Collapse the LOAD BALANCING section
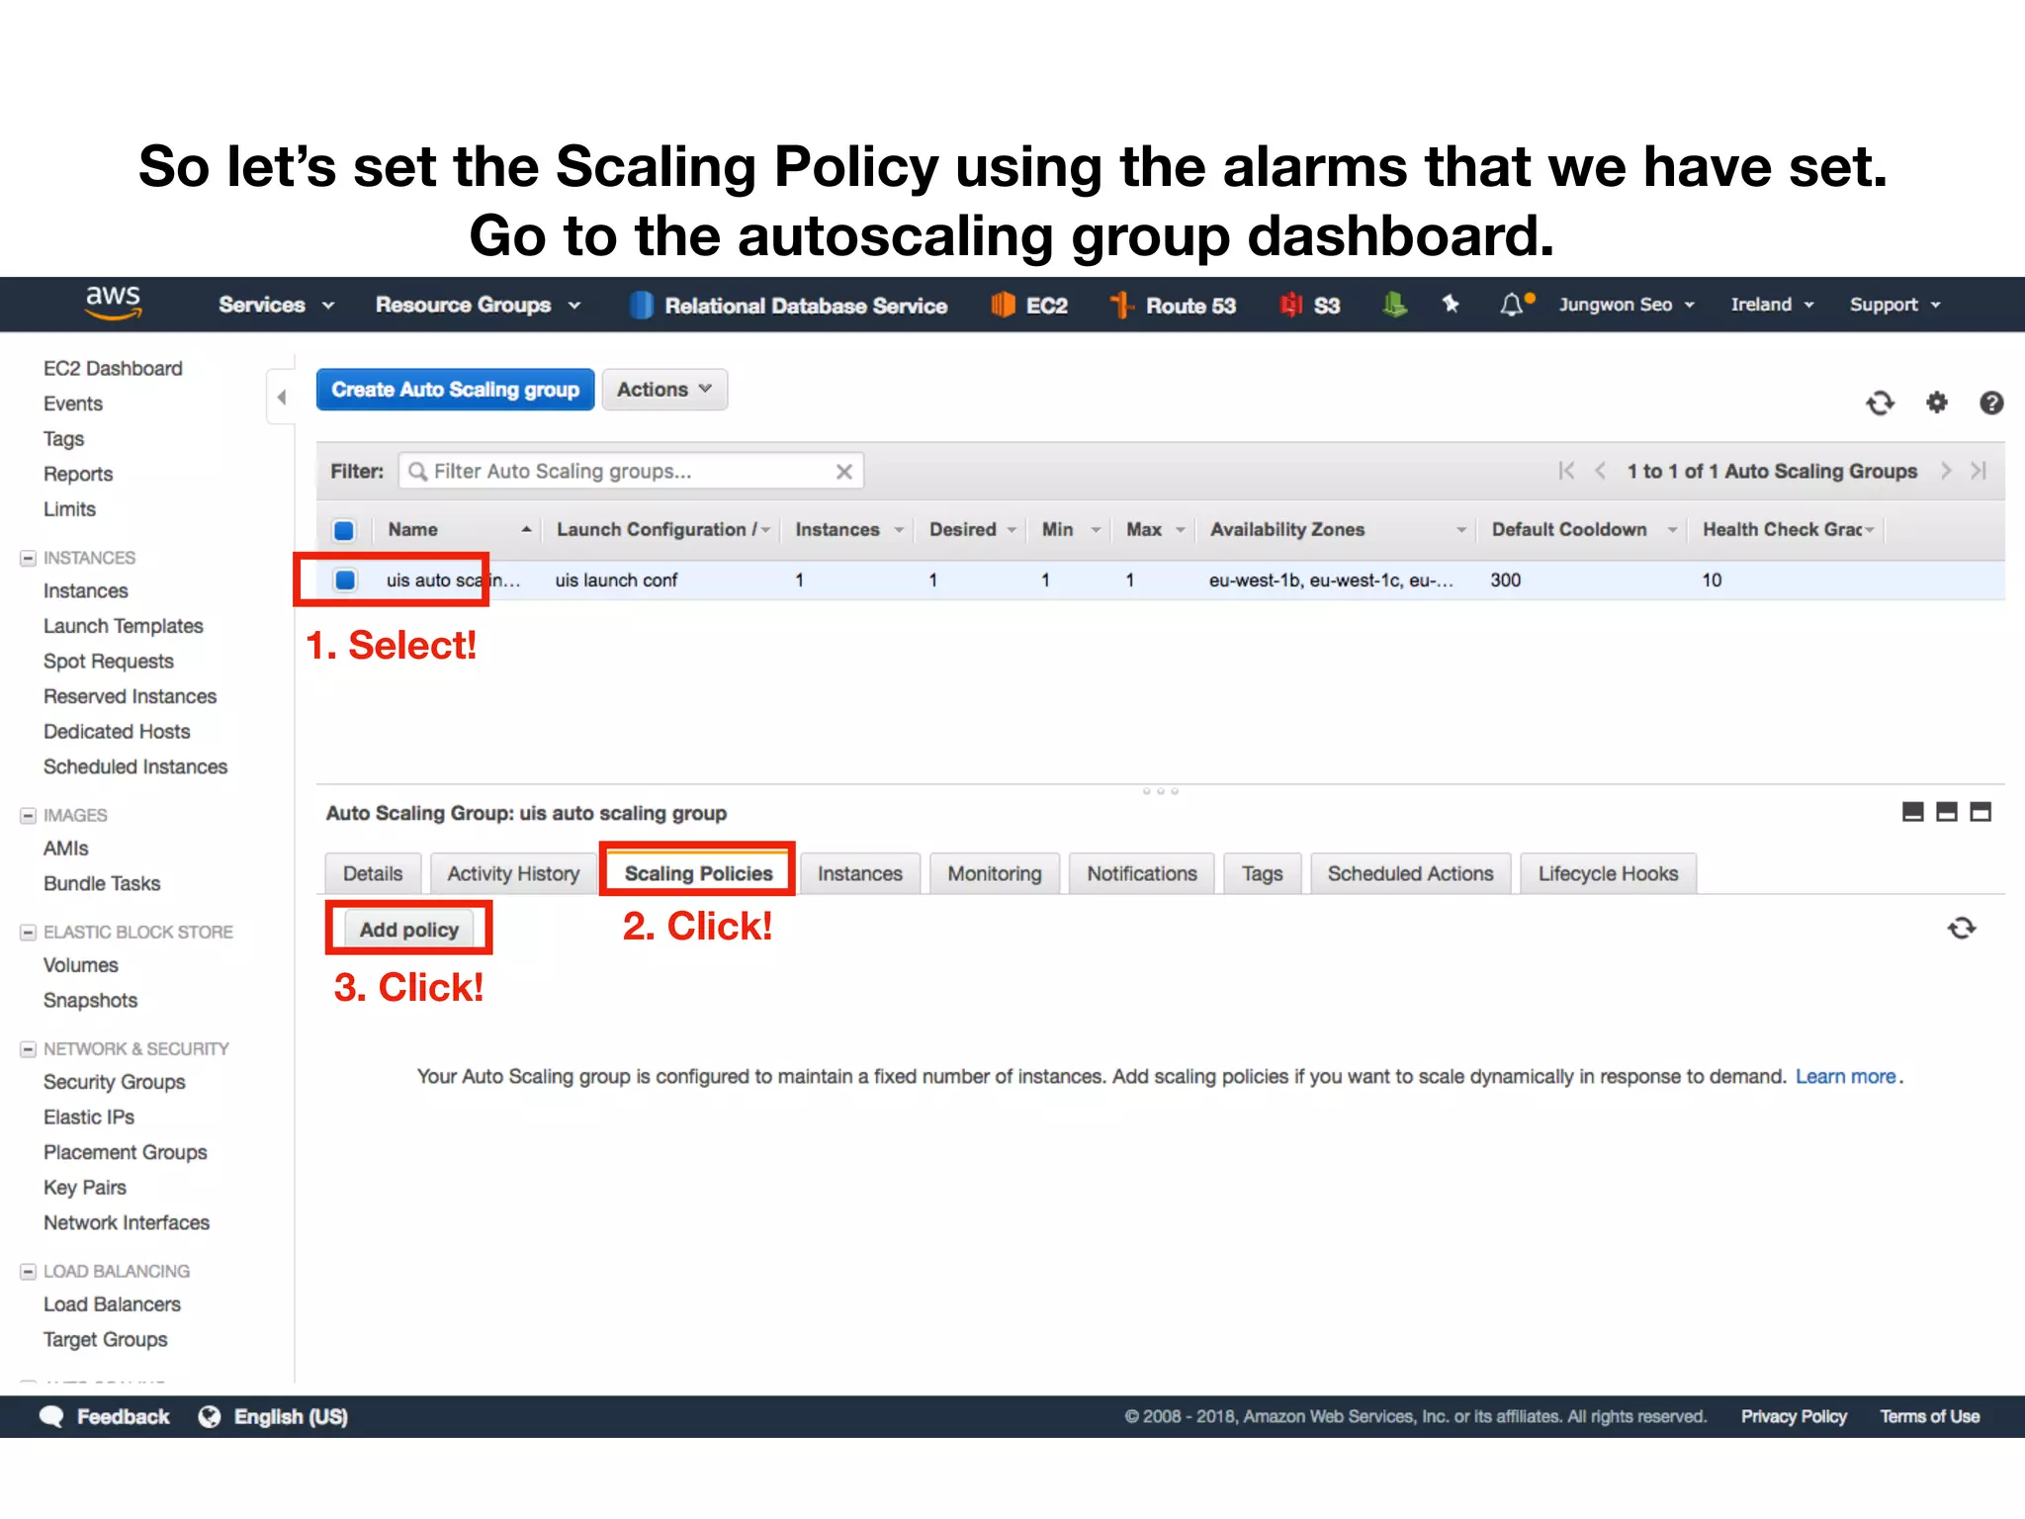 tap(29, 1272)
